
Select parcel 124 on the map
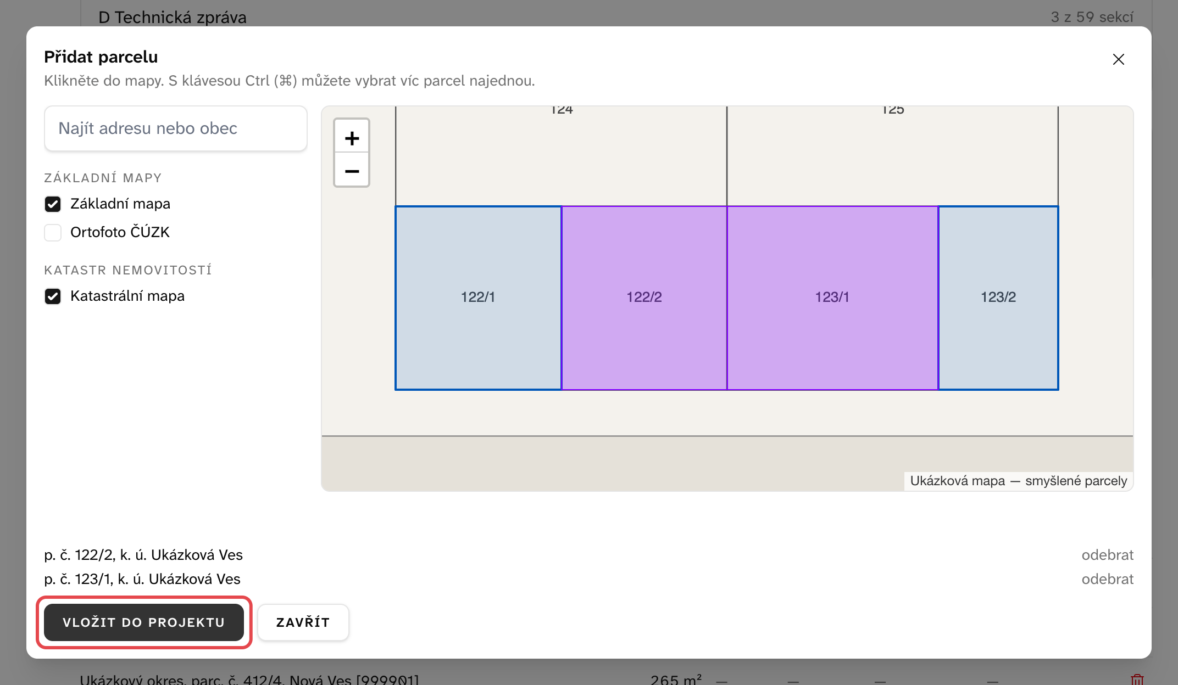tap(561, 156)
